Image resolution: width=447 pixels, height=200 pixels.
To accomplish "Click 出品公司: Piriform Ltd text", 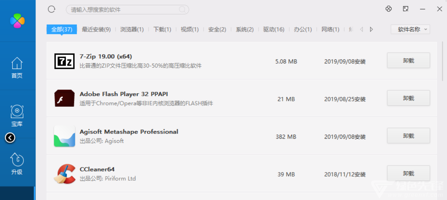I will [108, 179].
